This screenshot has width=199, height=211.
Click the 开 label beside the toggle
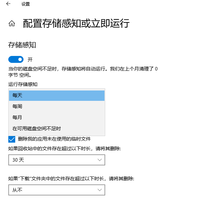(x=30, y=60)
